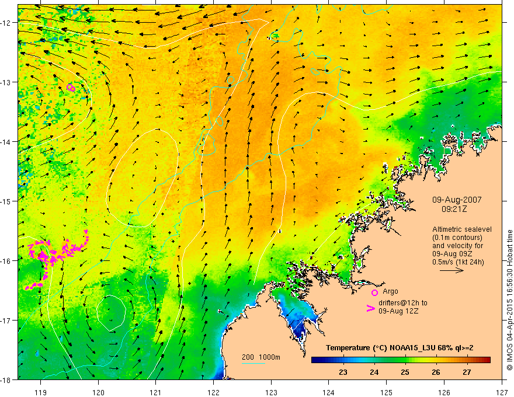Click the longitude axis label 122
The image size is (514, 397).
(213, 392)
